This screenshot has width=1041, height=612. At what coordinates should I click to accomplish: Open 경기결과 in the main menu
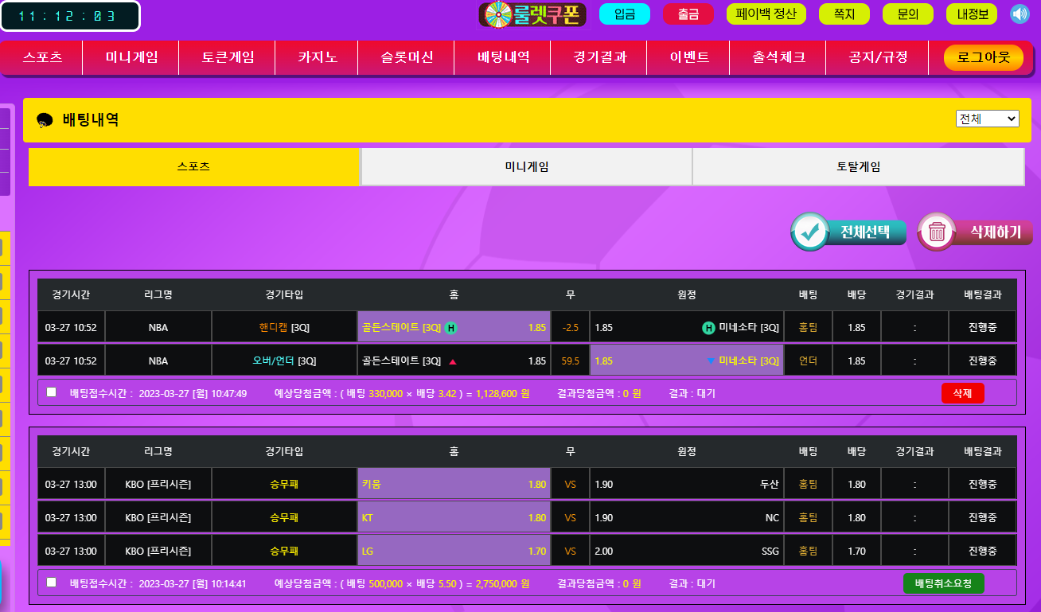click(x=599, y=57)
